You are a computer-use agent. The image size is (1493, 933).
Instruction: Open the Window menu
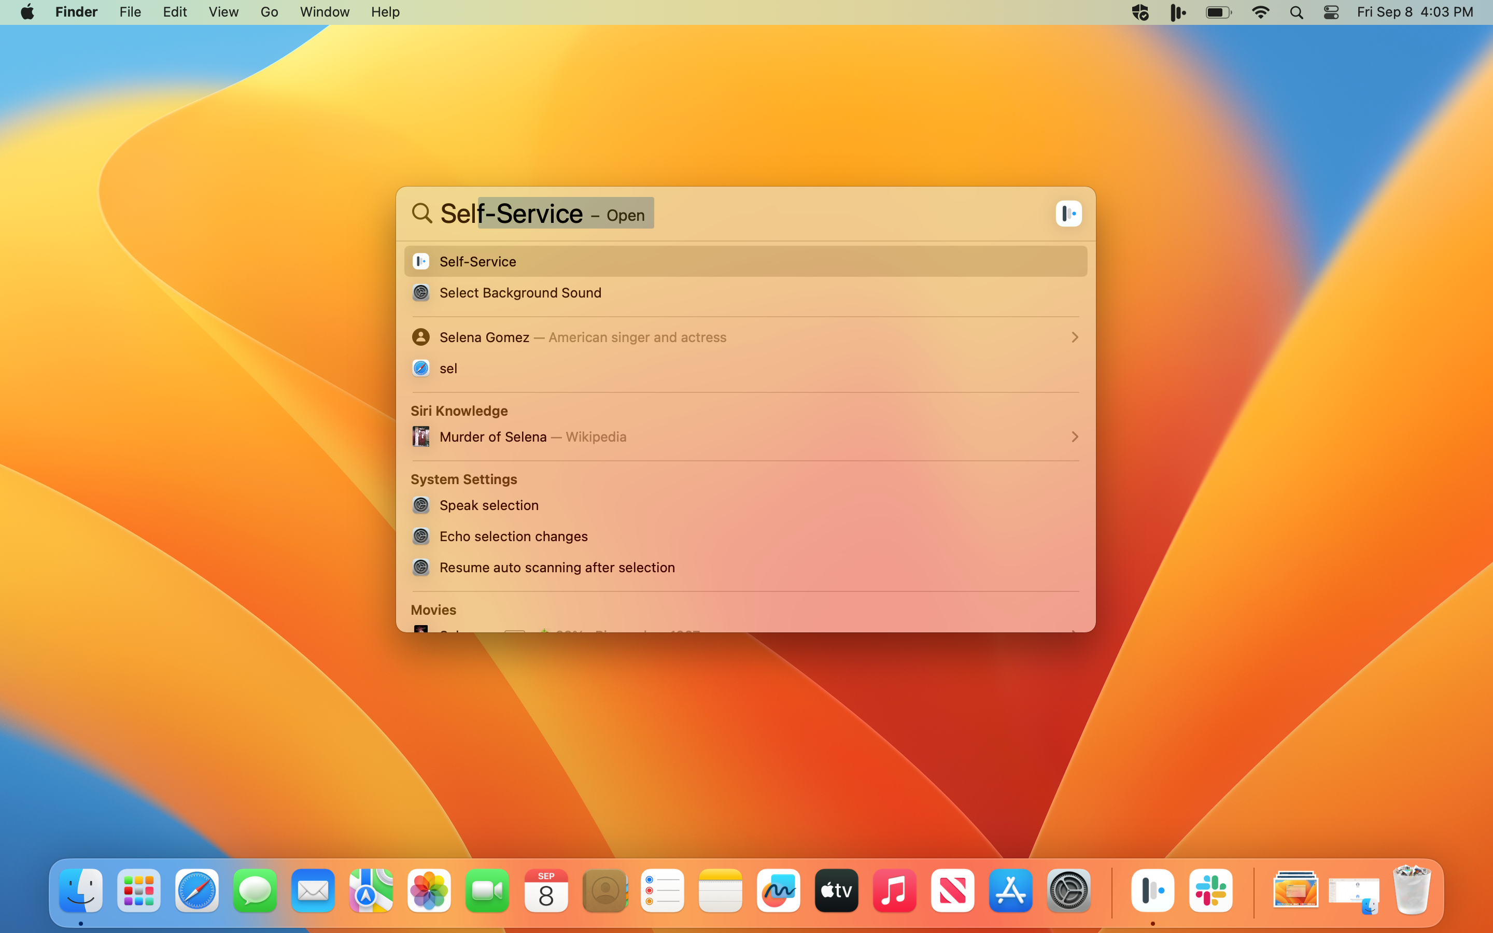coord(325,12)
